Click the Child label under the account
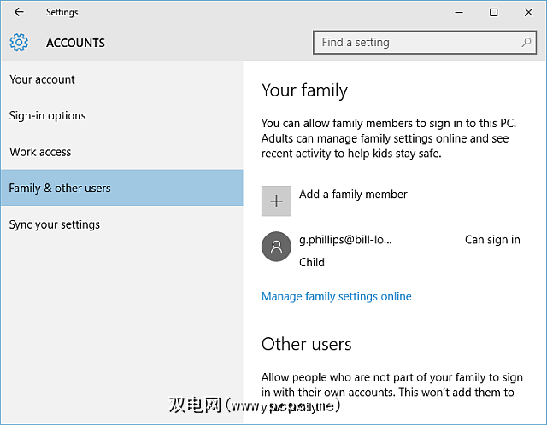Viewport: 547px width, 425px height. point(312,262)
